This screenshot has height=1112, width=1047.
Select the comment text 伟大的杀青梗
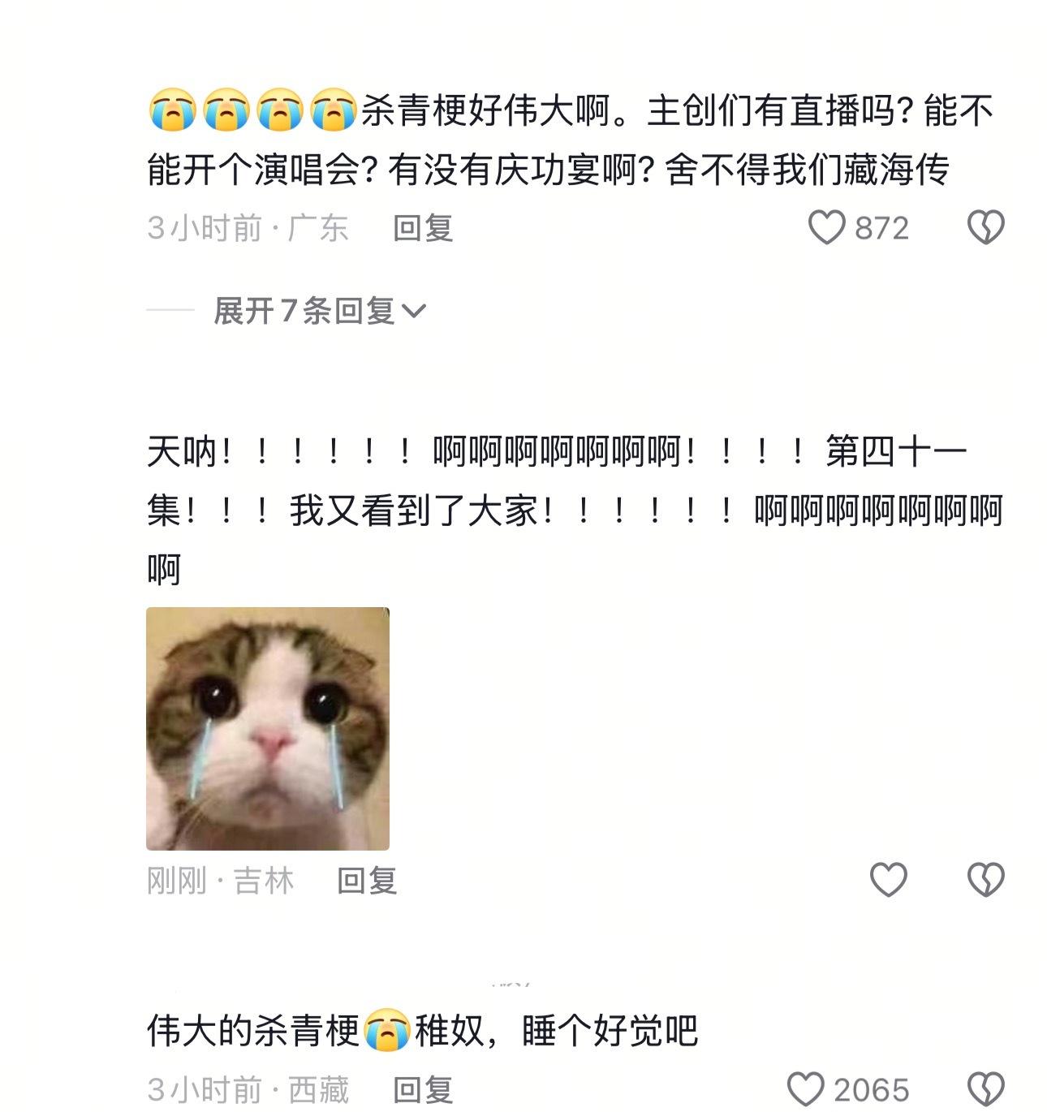(x=422, y=1032)
